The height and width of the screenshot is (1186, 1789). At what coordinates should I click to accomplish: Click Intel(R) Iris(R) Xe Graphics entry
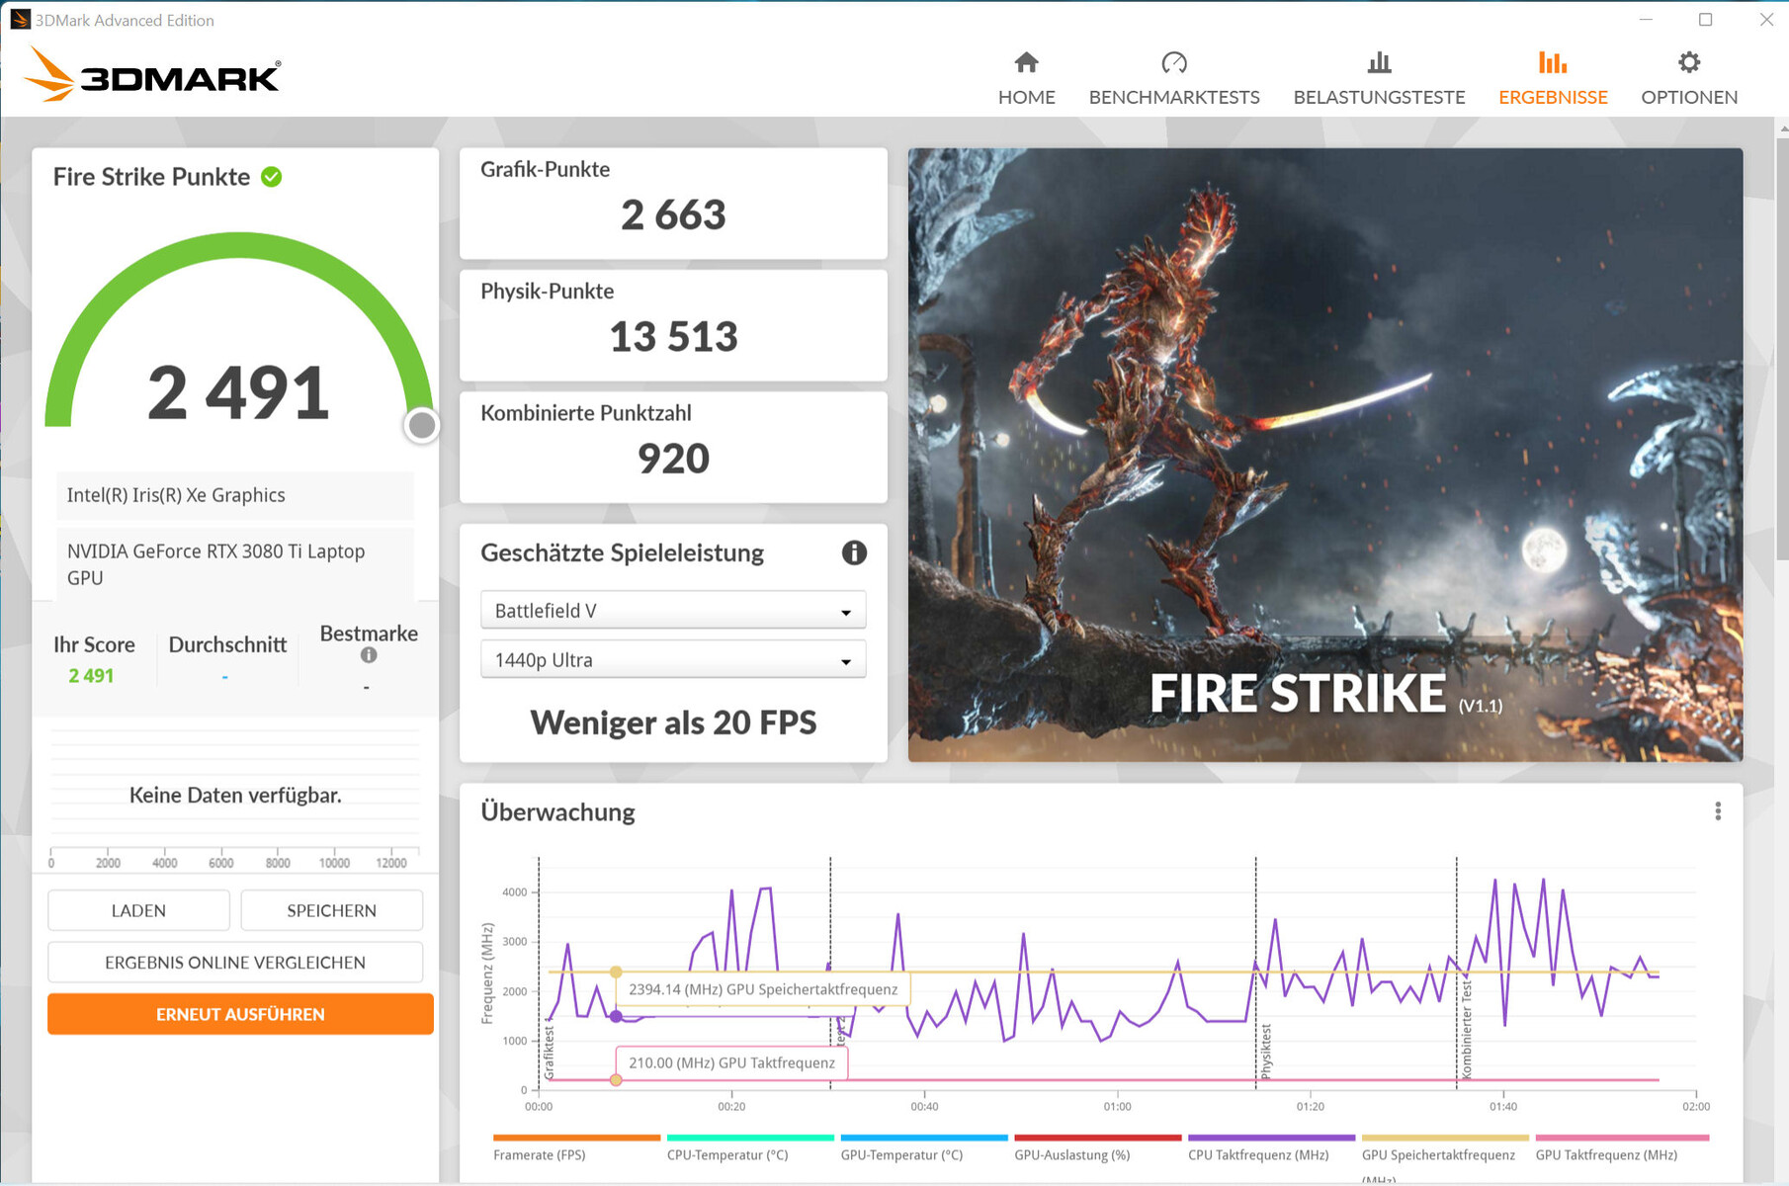point(235,495)
